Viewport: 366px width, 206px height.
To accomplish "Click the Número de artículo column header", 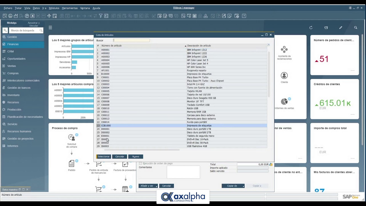I will coord(112,46).
